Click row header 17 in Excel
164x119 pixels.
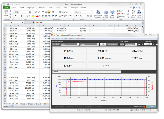pos(5,70)
